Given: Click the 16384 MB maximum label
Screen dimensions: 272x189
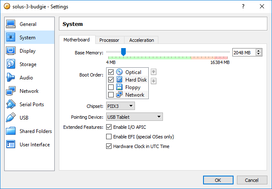Looking at the screenshot, I should pos(220,62).
